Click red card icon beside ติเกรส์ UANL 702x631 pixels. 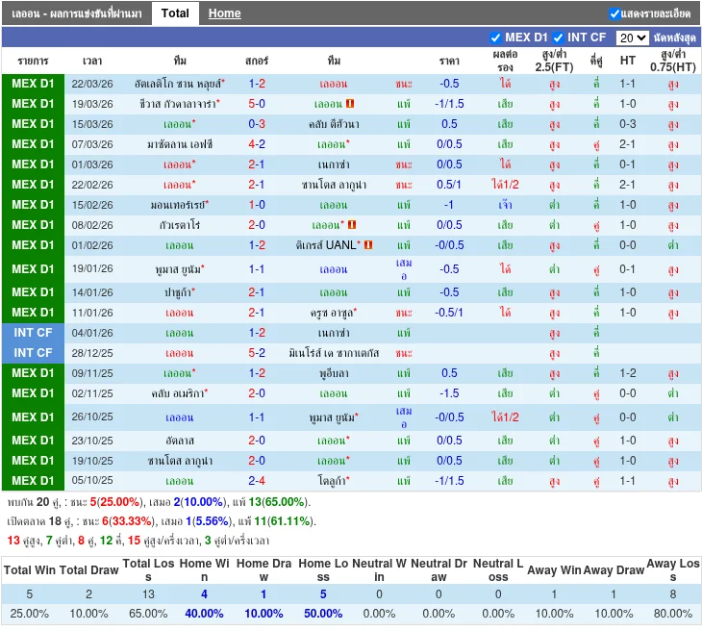click(368, 245)
